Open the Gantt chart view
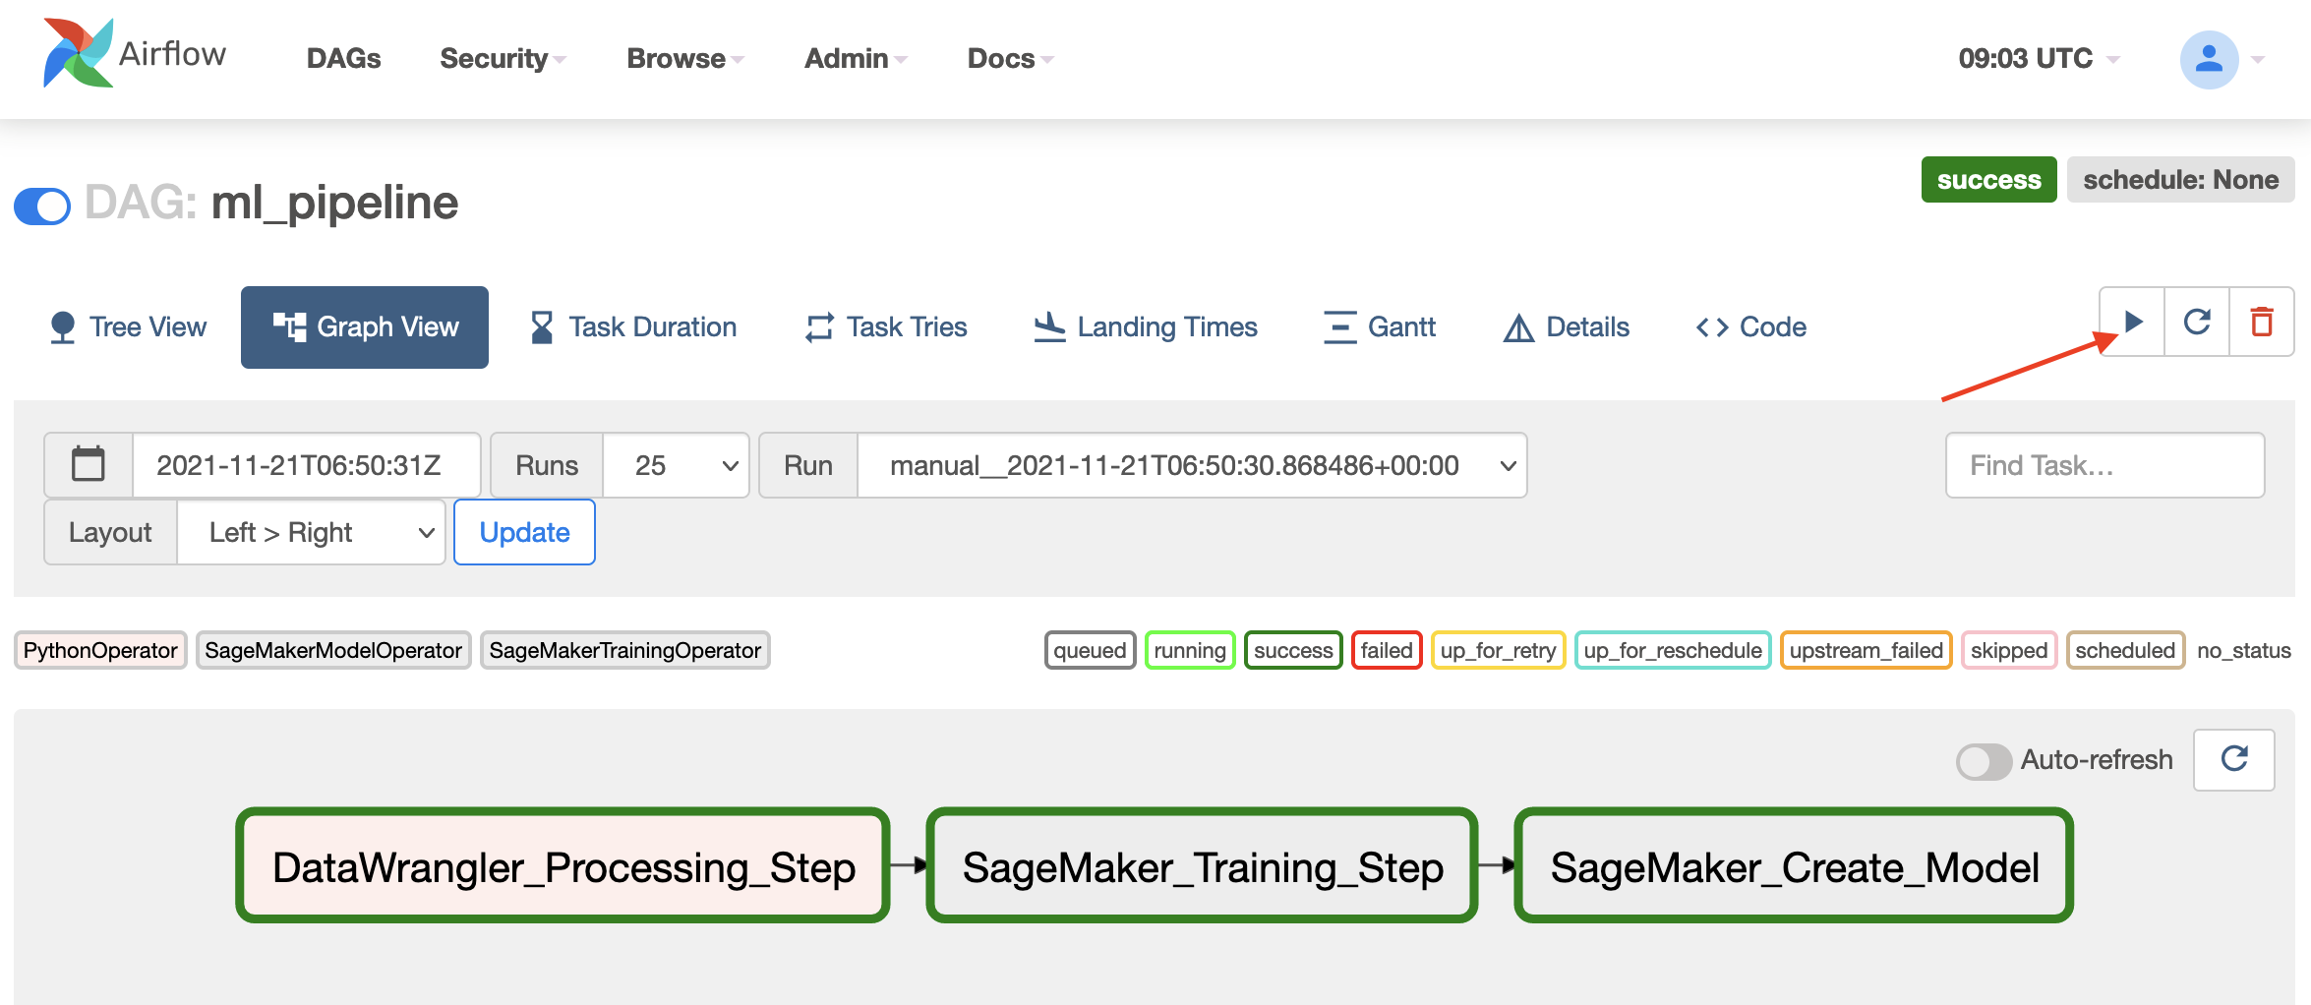Viewport: 2311px width, 1005px height. pos(1379,326)
